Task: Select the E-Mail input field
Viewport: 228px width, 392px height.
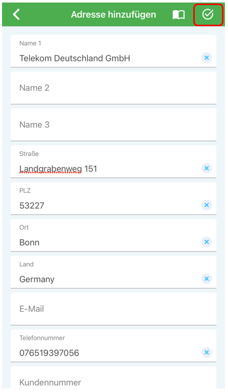Action: (x=113, y=309)
